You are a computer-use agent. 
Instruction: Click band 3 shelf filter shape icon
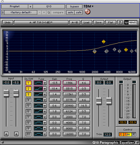[38, 94]
